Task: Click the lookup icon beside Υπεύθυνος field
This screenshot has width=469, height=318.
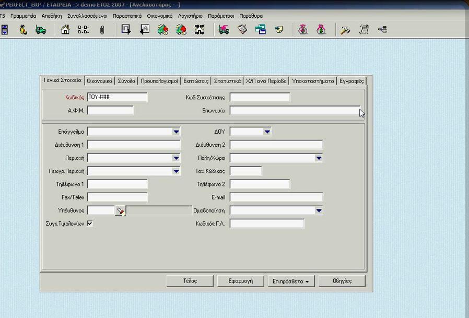Action: pyautogui.click(x=120, y=211)
